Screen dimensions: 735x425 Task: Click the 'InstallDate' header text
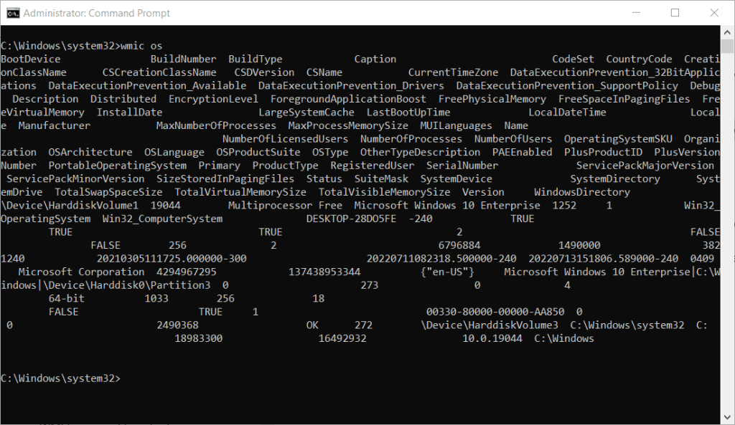click(x=129, y=113)
